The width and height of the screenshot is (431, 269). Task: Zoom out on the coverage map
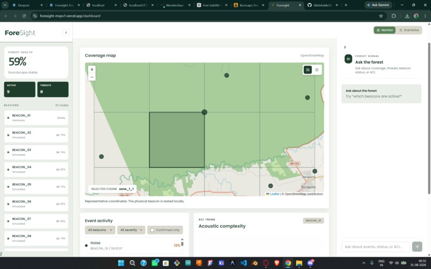tap(92, 77)
